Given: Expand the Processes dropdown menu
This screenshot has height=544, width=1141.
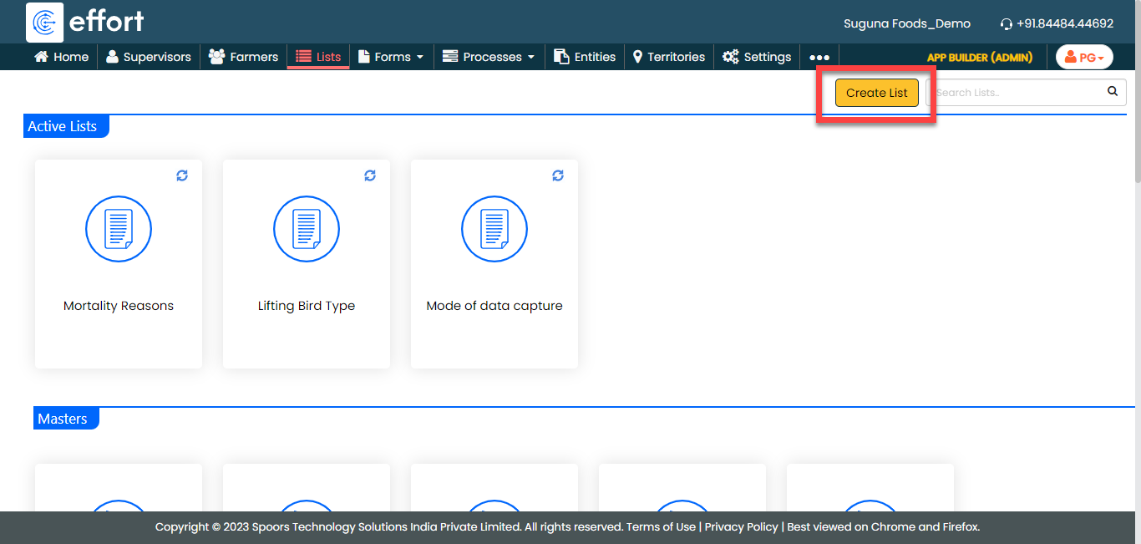Looking at the screenshot, I should click(x=489, y=57).
